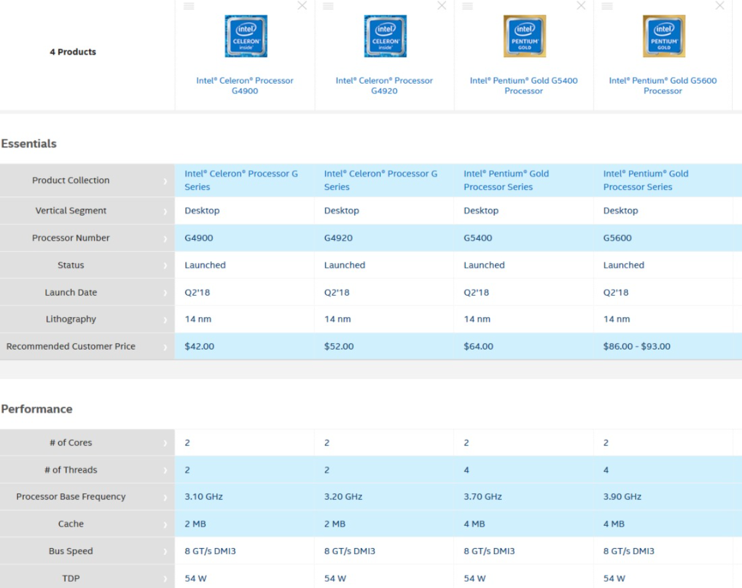The height and width of the screenshot is (588, 742).
Task: Open G4900's Celeron Processor G Series collection link
Action: point(241,180)
